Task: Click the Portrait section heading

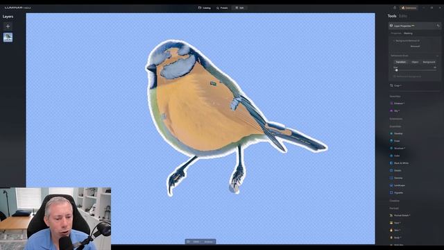Action: (394, 208)
